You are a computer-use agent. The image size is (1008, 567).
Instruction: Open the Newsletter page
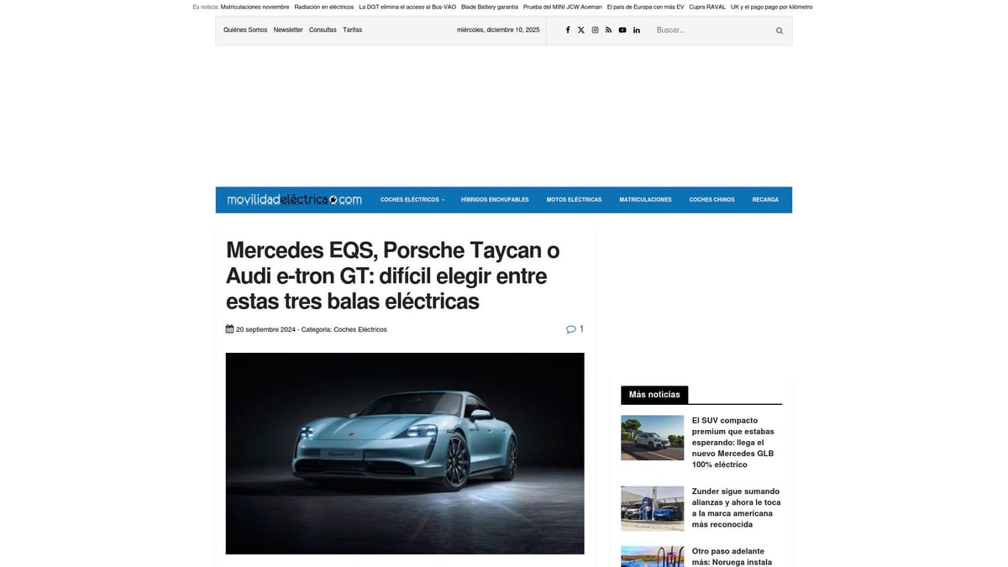(x=288, y=29)
